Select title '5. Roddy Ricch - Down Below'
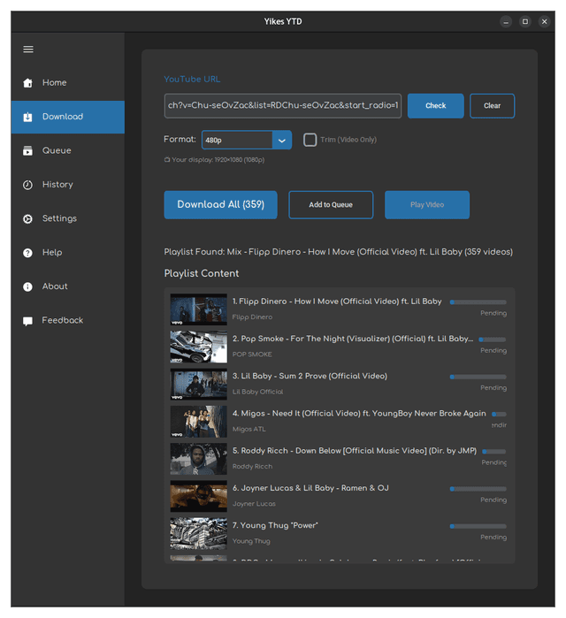The image size is (566, 618). (355, 451)
